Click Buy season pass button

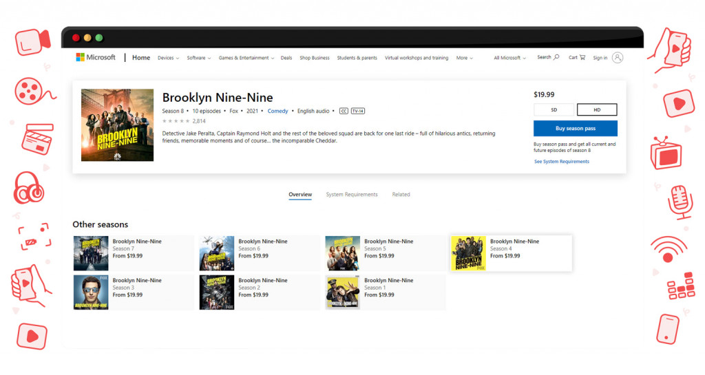click(x=576, y=129)
